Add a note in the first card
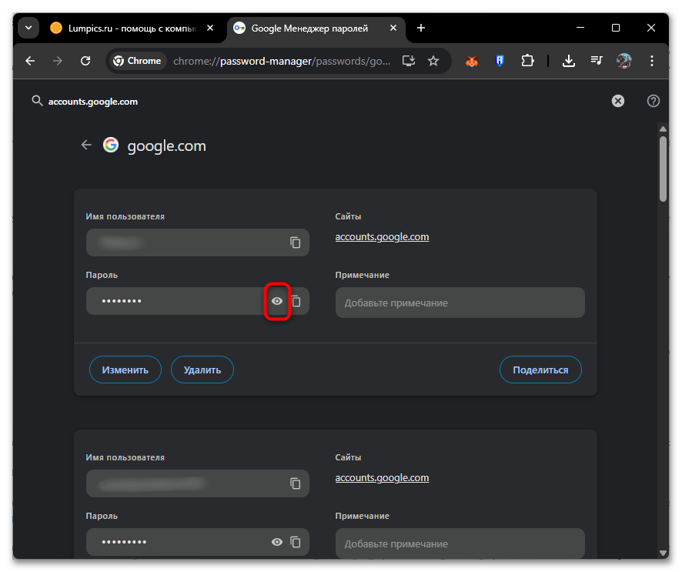 (460, 303)
